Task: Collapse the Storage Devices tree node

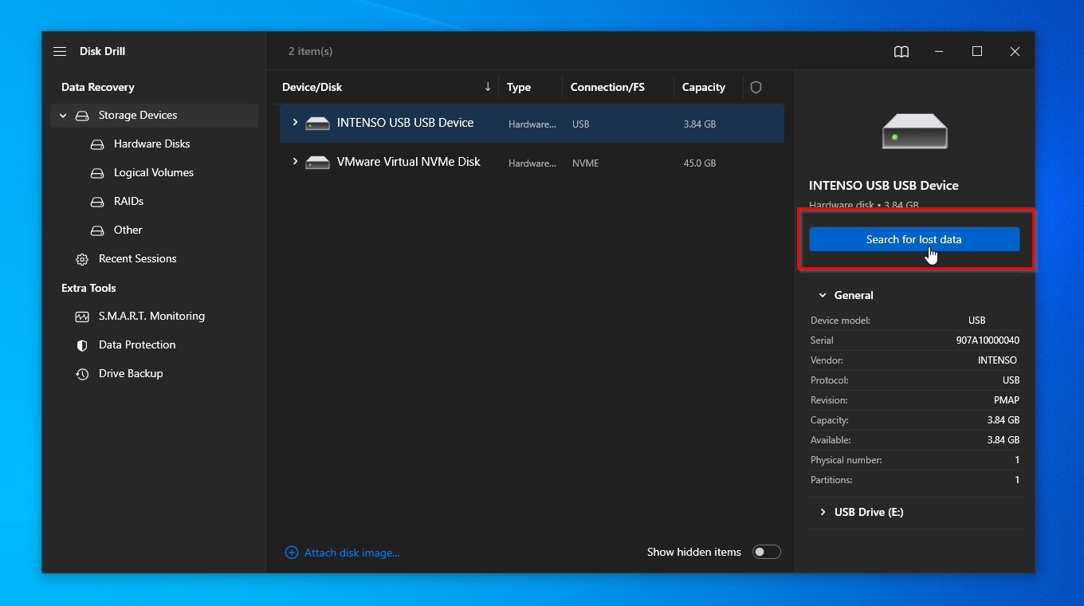Action: [x=63, y=116]
